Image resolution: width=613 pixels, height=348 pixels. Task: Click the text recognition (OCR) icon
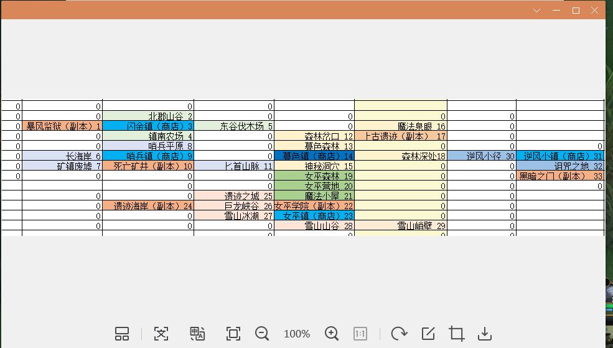point(161,334)
